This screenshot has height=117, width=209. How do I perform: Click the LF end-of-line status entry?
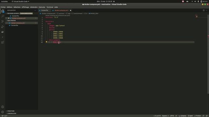(x=176, y=116)
